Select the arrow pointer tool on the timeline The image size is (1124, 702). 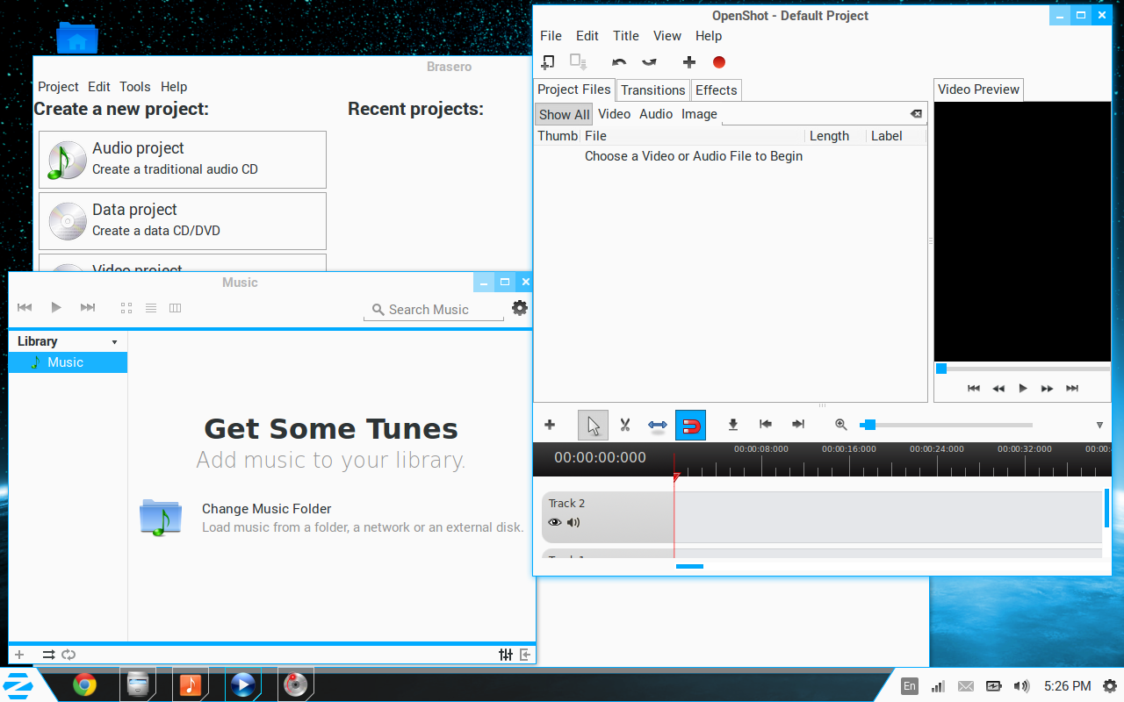pos(594,426)
